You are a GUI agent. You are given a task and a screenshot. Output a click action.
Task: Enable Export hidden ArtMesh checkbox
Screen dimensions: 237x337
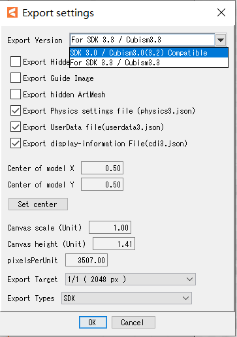pyautogui.click(x=16, y=94)
